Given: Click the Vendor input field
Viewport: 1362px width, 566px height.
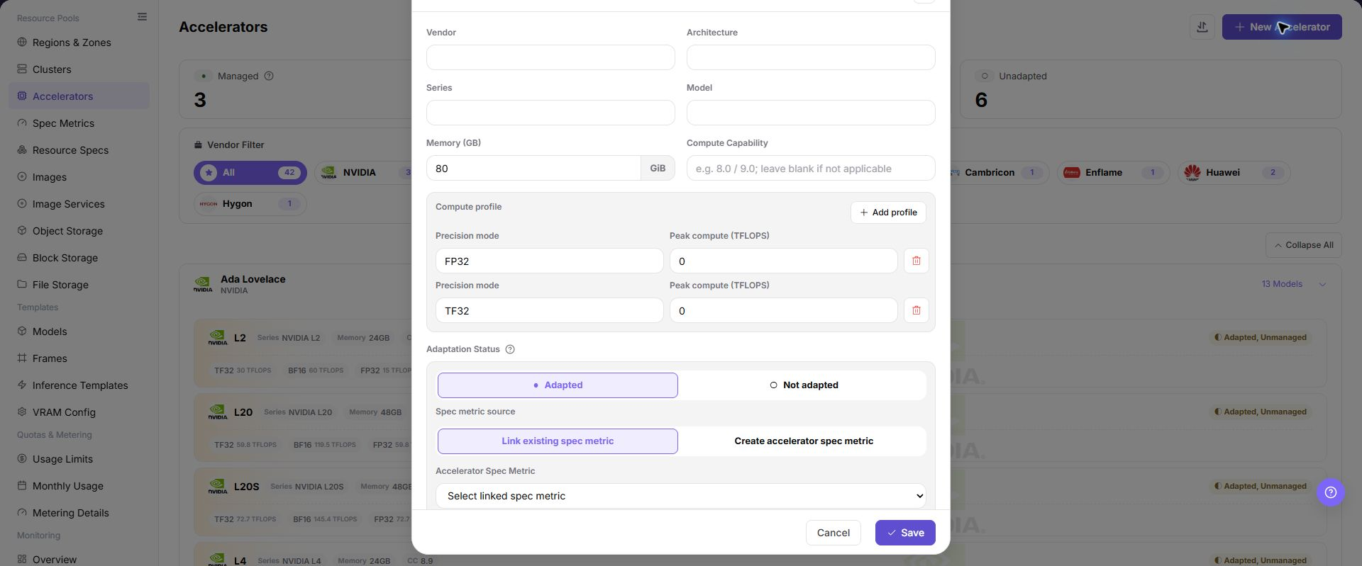Looking at the screenshot, I should tap(550, 57).
